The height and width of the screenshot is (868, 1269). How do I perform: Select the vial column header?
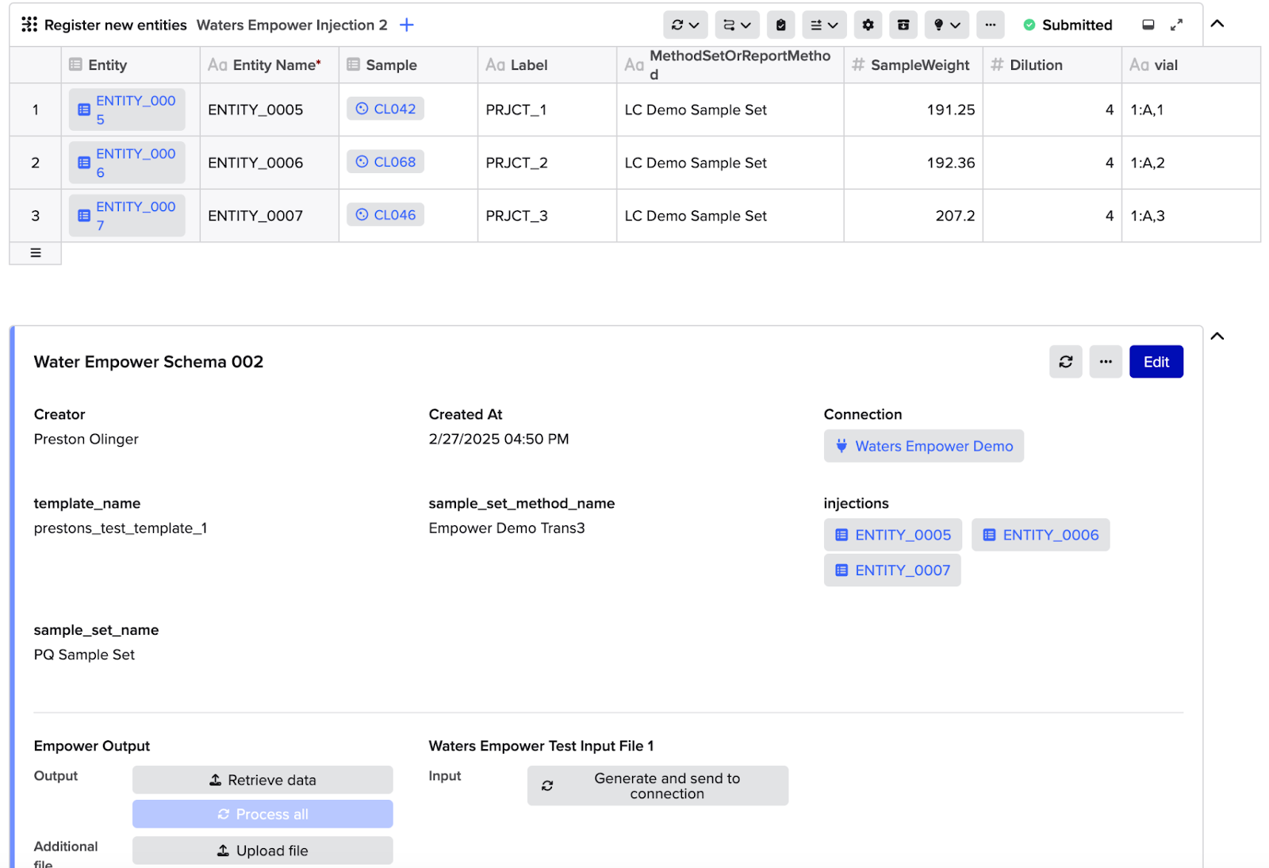coord(1191,65)
